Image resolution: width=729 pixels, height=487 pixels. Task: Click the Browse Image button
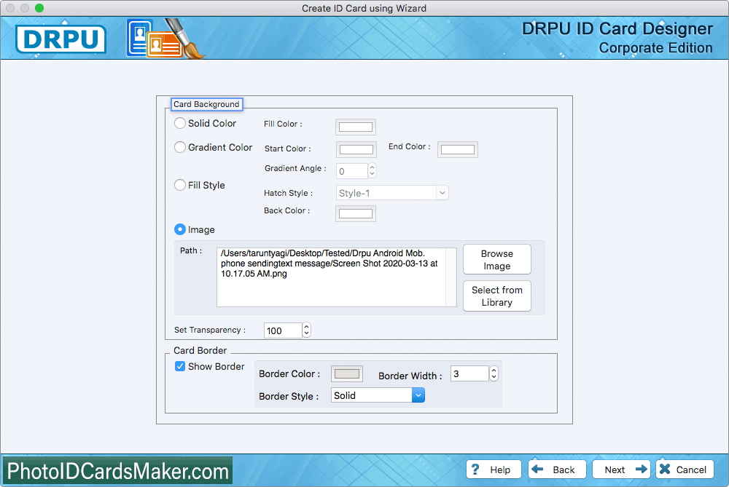coord(497,260)
